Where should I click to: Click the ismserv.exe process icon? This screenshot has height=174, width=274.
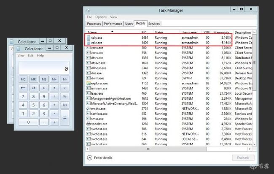(89, 88)
